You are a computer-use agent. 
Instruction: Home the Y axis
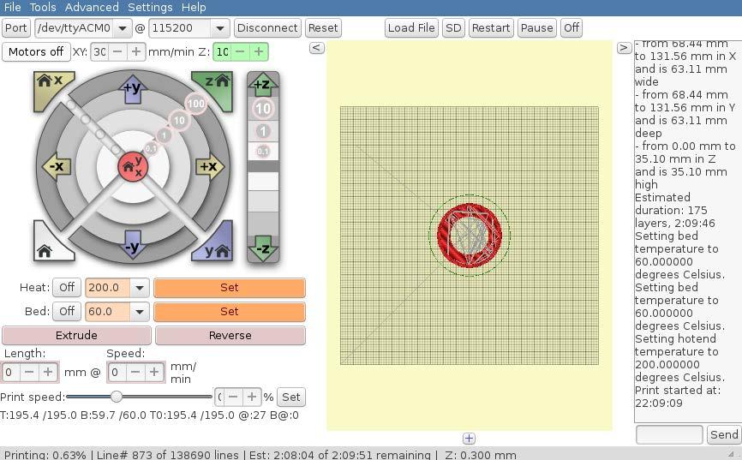tap(215, 244)
